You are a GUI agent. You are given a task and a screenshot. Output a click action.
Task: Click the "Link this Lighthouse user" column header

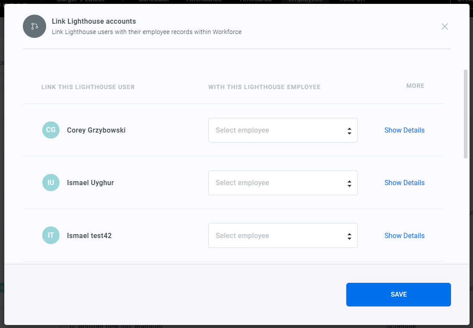[88, 87]
